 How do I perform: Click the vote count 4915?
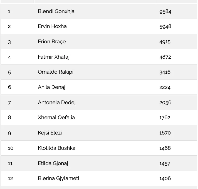click(165, 42)
